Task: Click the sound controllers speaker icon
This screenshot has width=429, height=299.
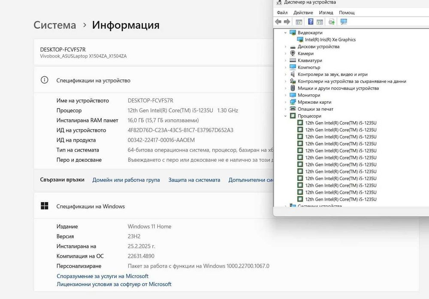Action: coord(293,74)
